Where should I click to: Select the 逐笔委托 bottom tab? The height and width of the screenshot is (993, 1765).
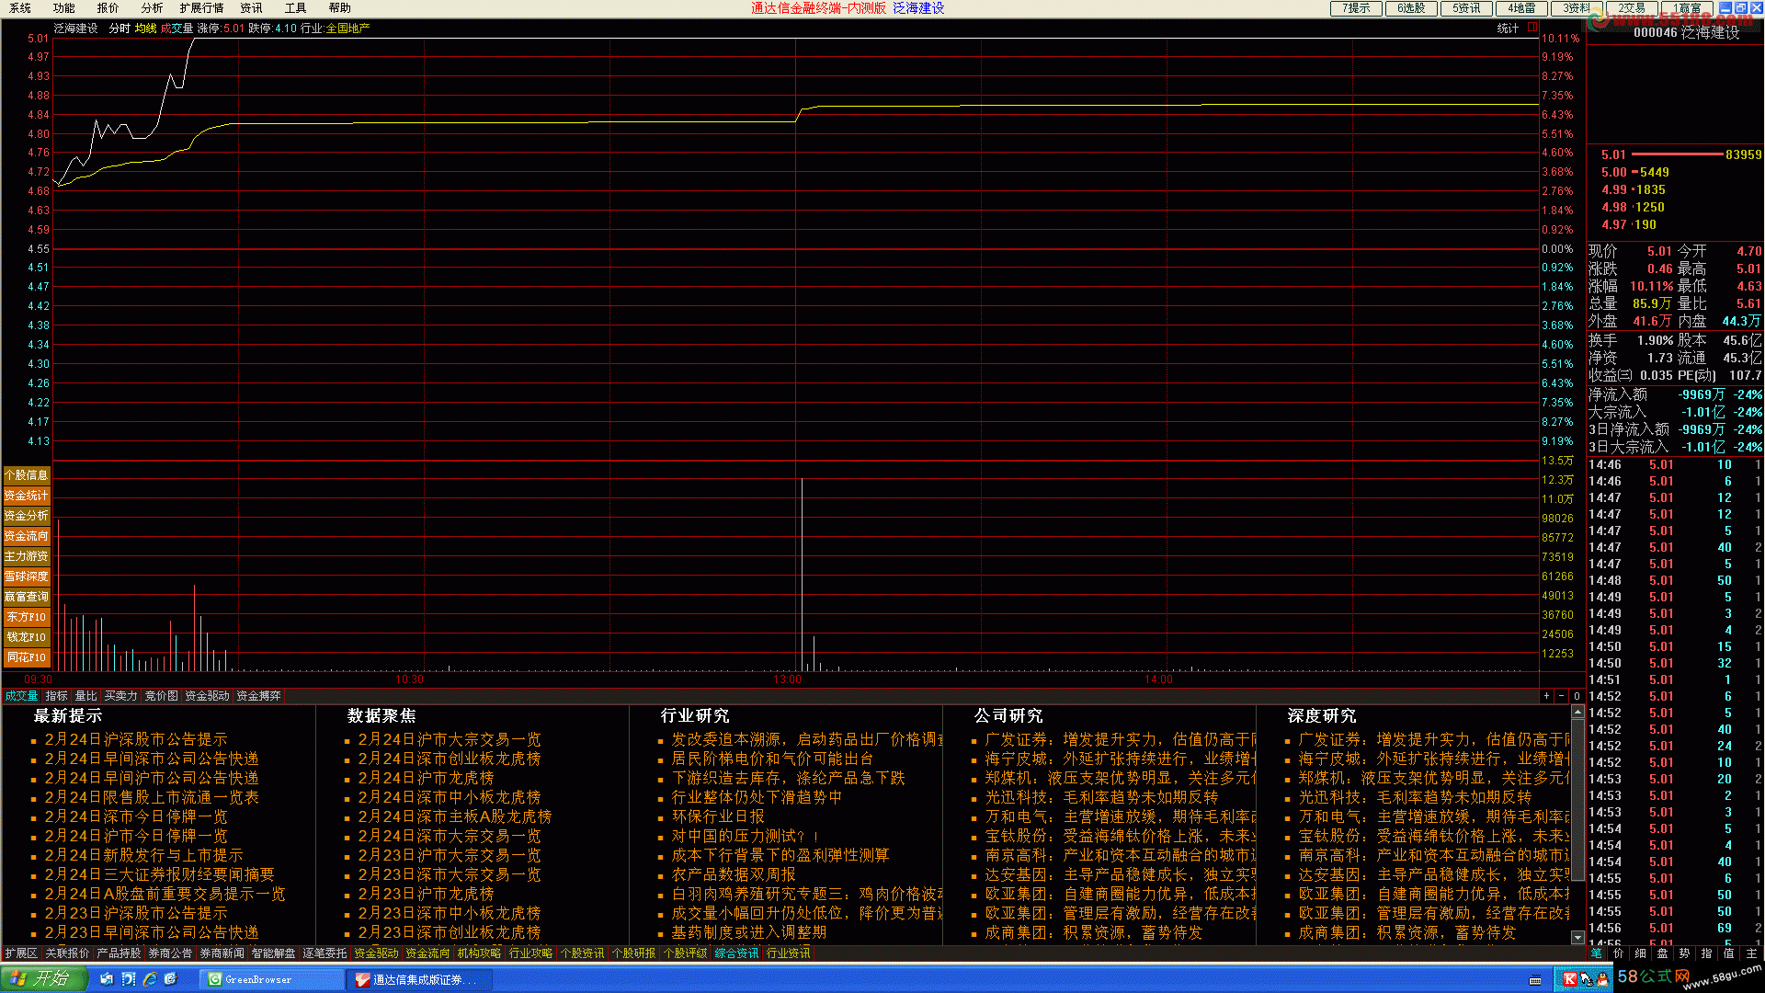click(325, 953)
